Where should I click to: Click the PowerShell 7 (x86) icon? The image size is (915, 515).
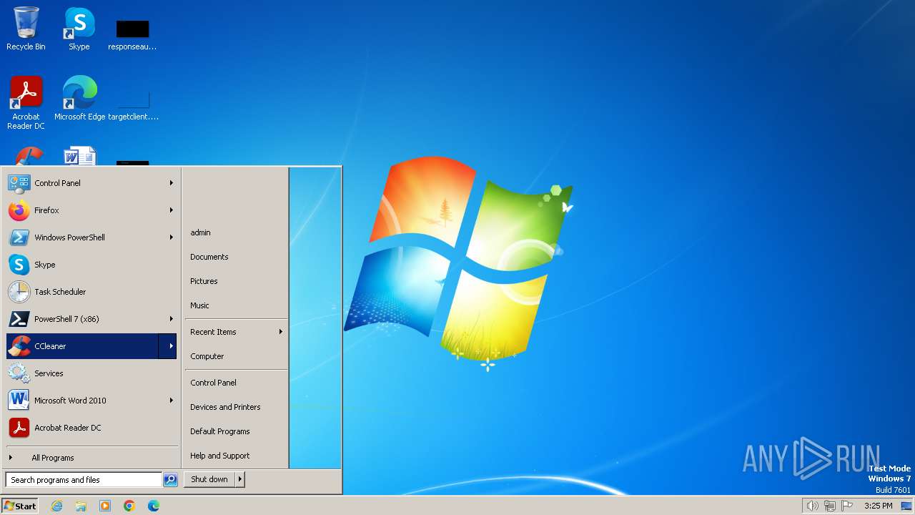pyautogui.click(x=19, y=319)
